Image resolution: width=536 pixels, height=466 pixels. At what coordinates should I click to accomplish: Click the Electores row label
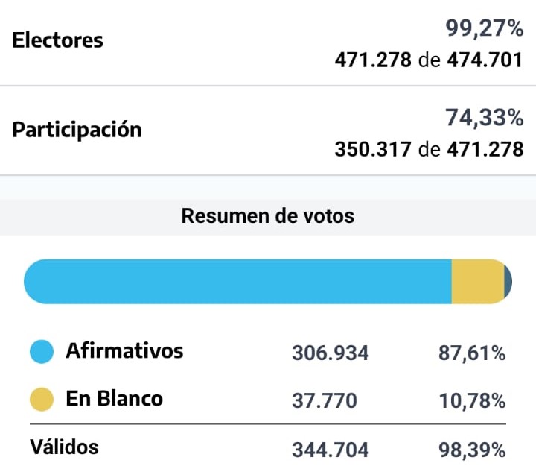[x=57, y=41]
